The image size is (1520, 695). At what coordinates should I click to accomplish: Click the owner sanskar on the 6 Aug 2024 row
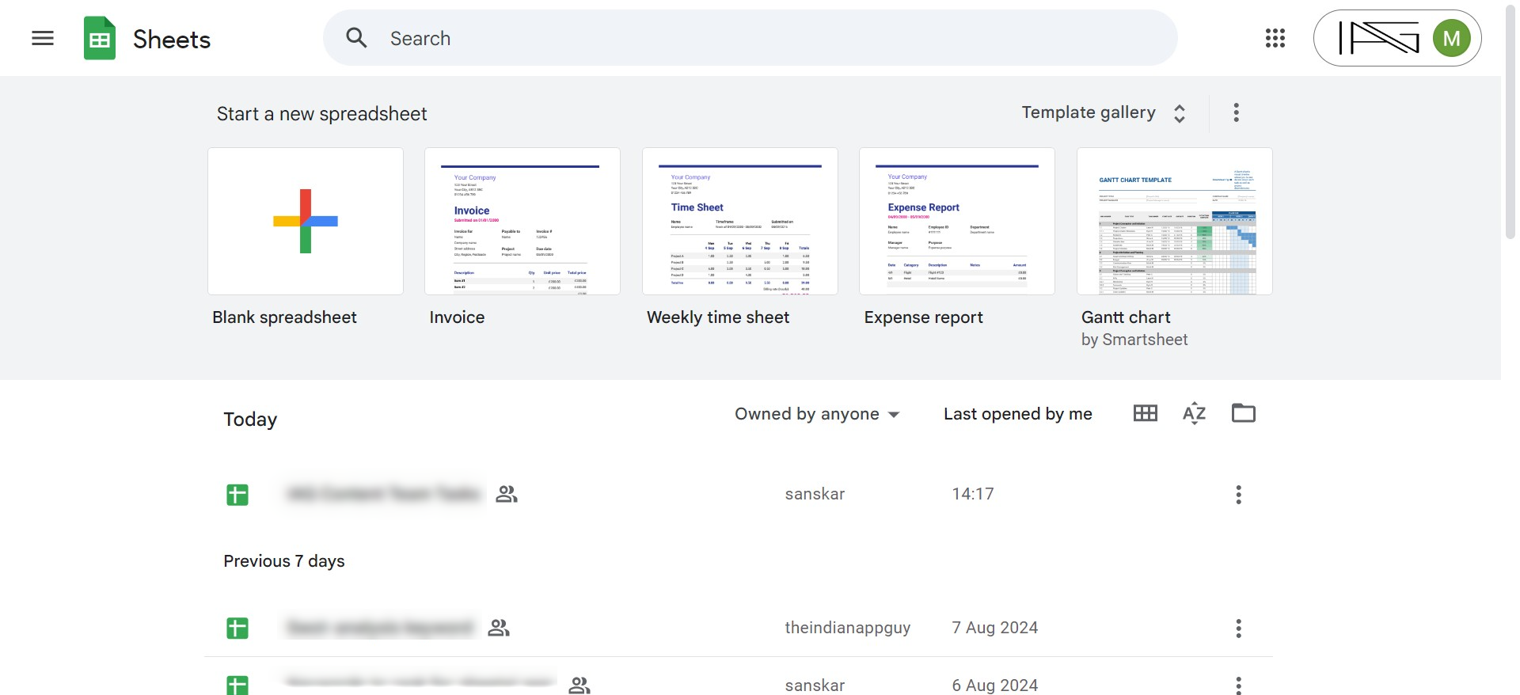coord(815,686)
